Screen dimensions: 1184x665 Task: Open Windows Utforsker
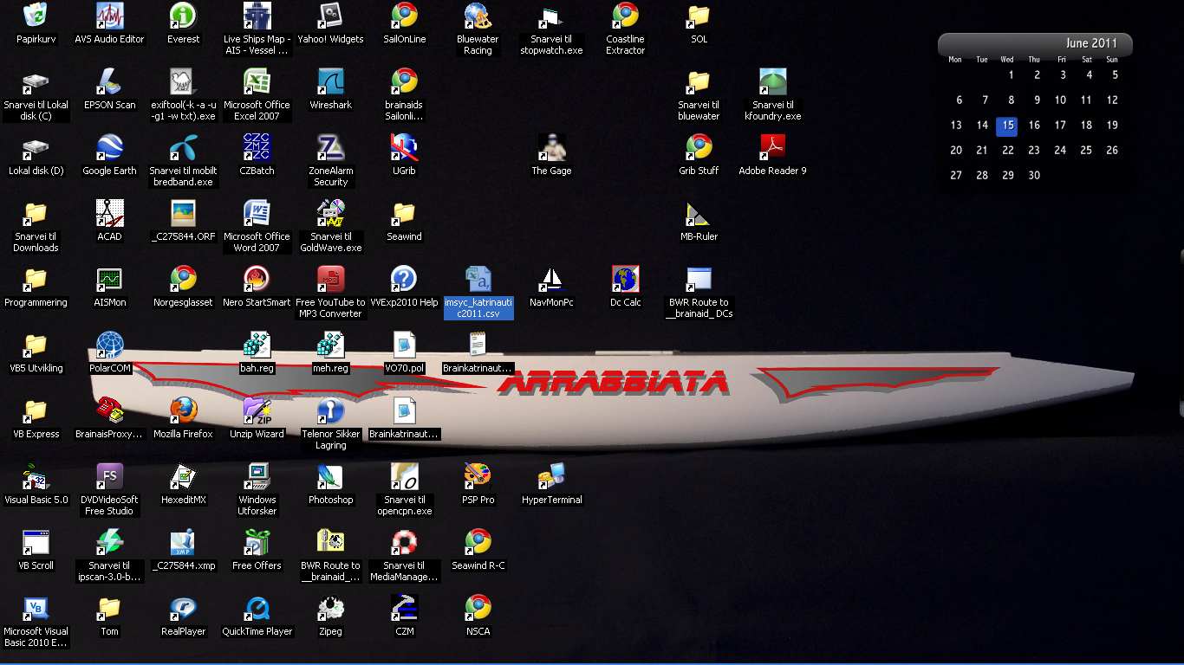[x=257, y=476]
